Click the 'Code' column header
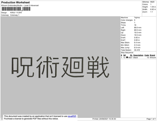 (x=147, y=55)
